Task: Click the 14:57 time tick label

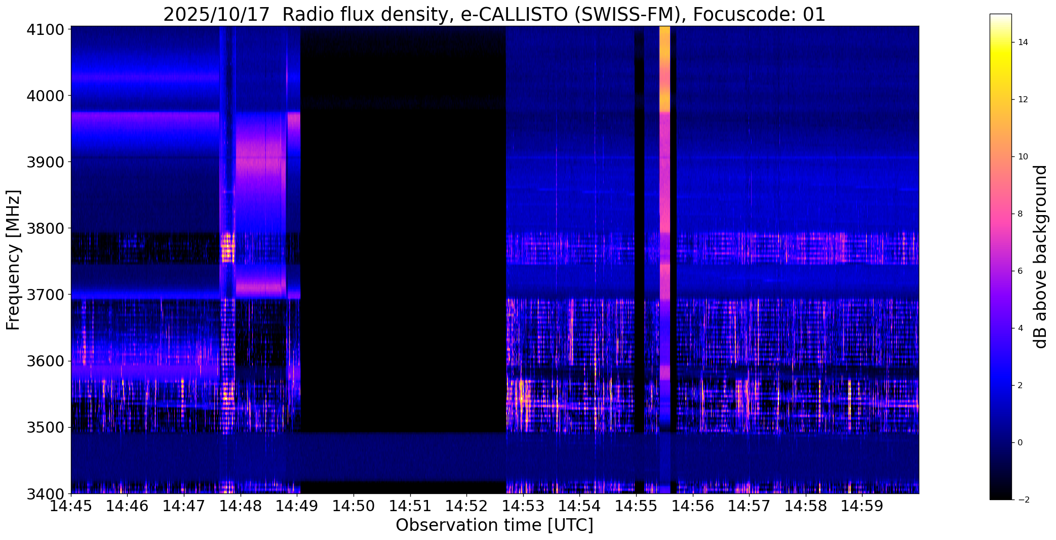Action: click(x=749, y=506)
